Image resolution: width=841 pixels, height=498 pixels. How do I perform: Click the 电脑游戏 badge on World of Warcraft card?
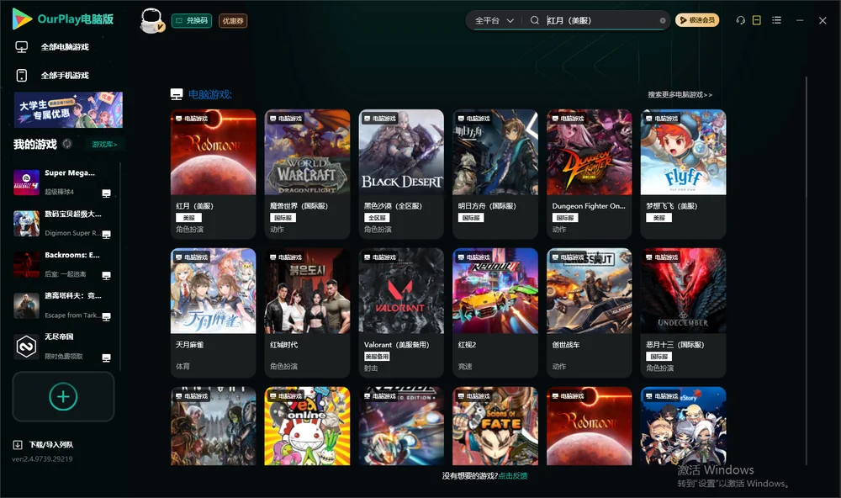click(x=285, y=118)
